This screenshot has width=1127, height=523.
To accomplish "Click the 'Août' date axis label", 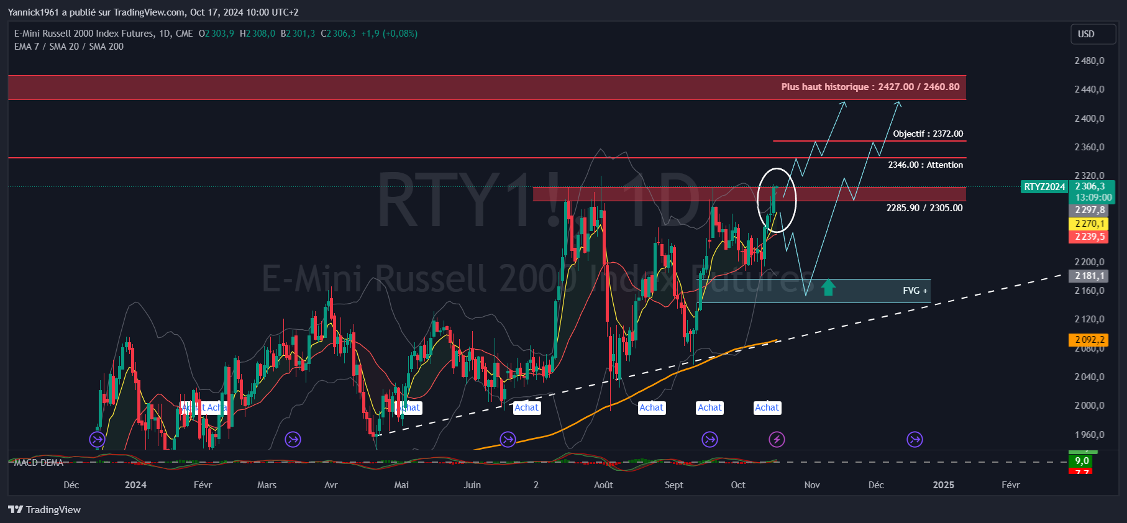I will click(x=603, y=485).
